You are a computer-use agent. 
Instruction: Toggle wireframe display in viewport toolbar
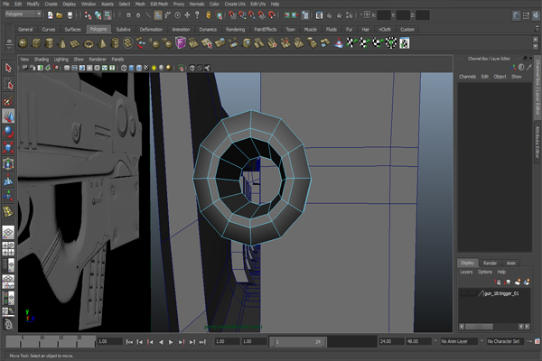124,68
